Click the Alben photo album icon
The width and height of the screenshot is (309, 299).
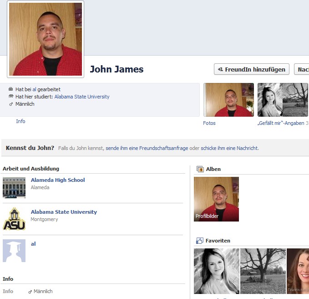point(200,169)
